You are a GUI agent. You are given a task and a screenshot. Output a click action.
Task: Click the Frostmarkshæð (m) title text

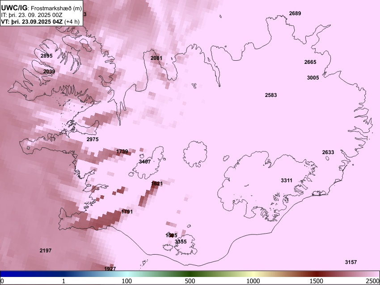56,8
